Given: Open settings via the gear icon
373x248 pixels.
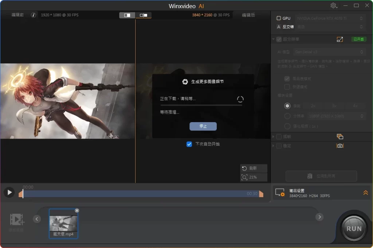Looking at the screenshot, I should click(x=333, y=5).
